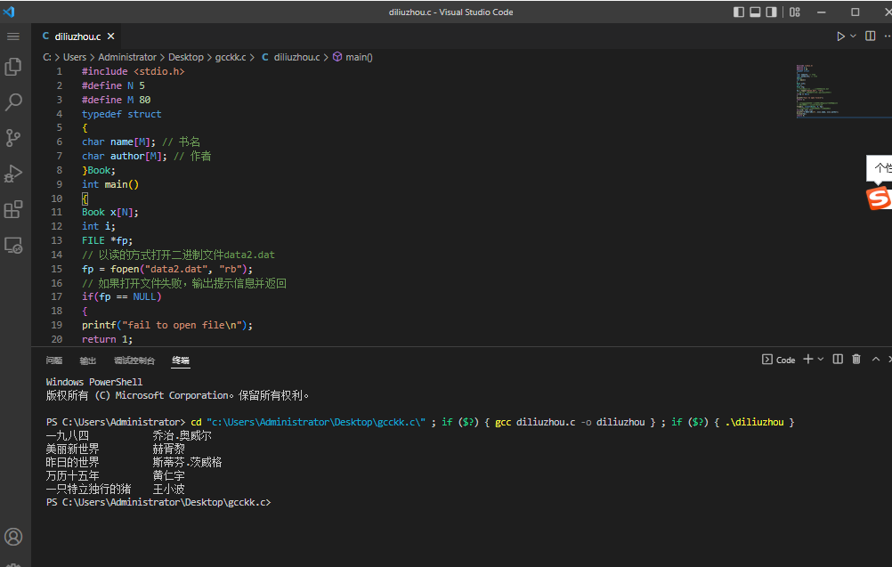Image resolution: width=892 pixels, height=567 pixels.
Task: Click the main() breadcrumb symbol
Action: click(x=353, y=57)
